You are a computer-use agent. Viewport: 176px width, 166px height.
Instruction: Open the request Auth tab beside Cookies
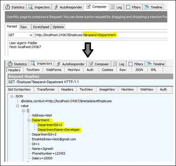(x=90, y=70)
